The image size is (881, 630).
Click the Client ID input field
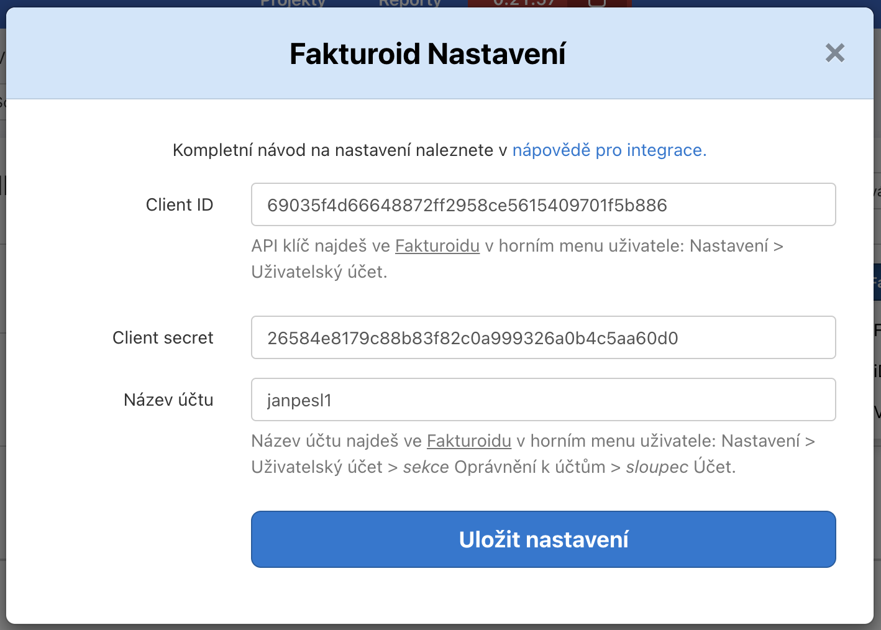[x=543, y=204]
